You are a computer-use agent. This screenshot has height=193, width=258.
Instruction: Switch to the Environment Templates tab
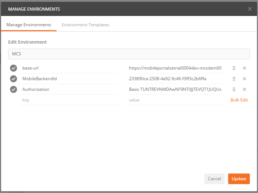(85, 25)
